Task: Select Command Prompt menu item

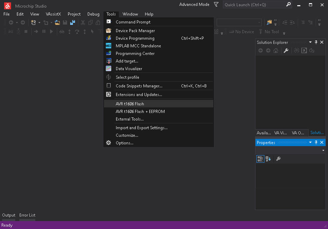Action: pyautogui.click(x=159, y=22)
